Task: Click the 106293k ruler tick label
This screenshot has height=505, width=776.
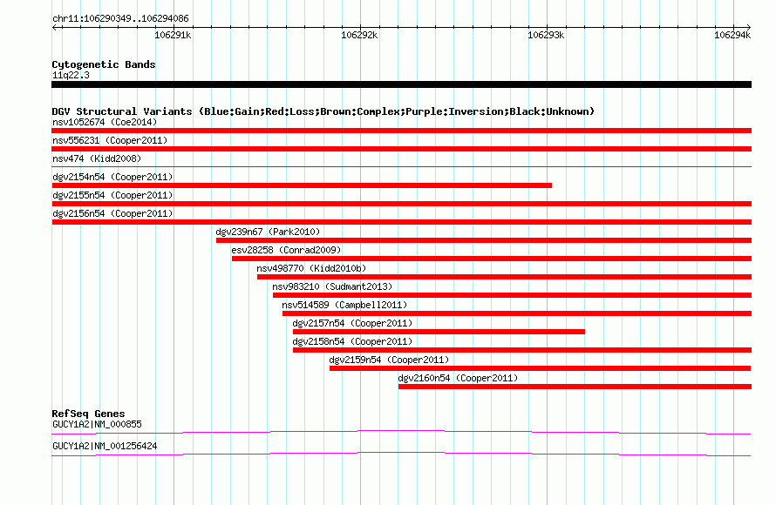Action: point(546,35)
